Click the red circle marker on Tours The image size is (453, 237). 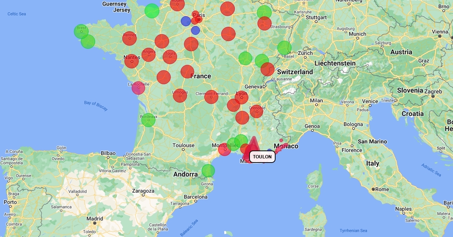click(170, 57)
